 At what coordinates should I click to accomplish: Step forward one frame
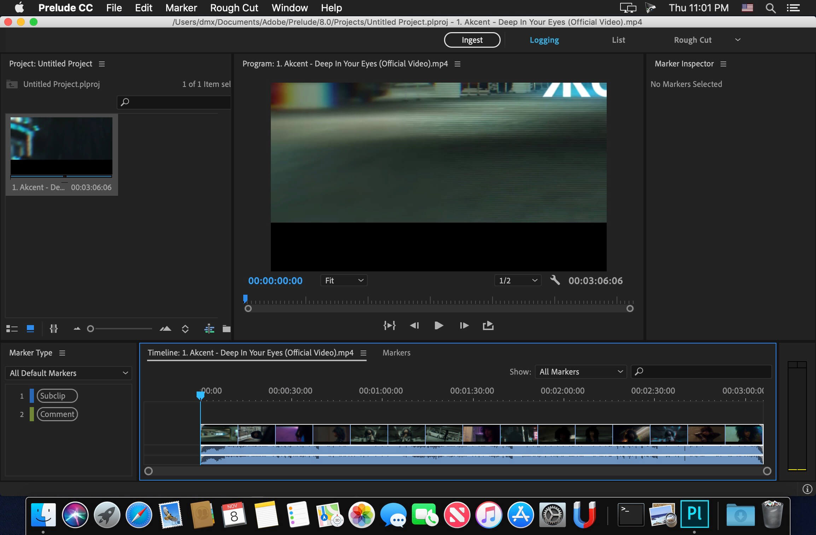(464, 325)
